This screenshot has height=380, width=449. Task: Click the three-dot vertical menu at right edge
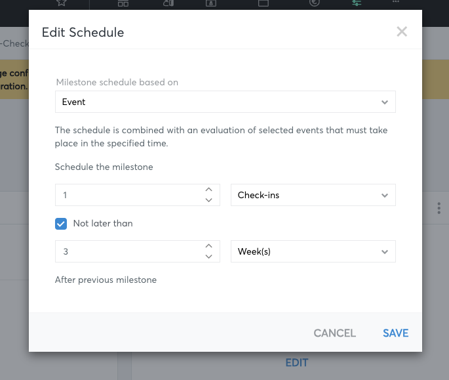[x=439, y=208]
